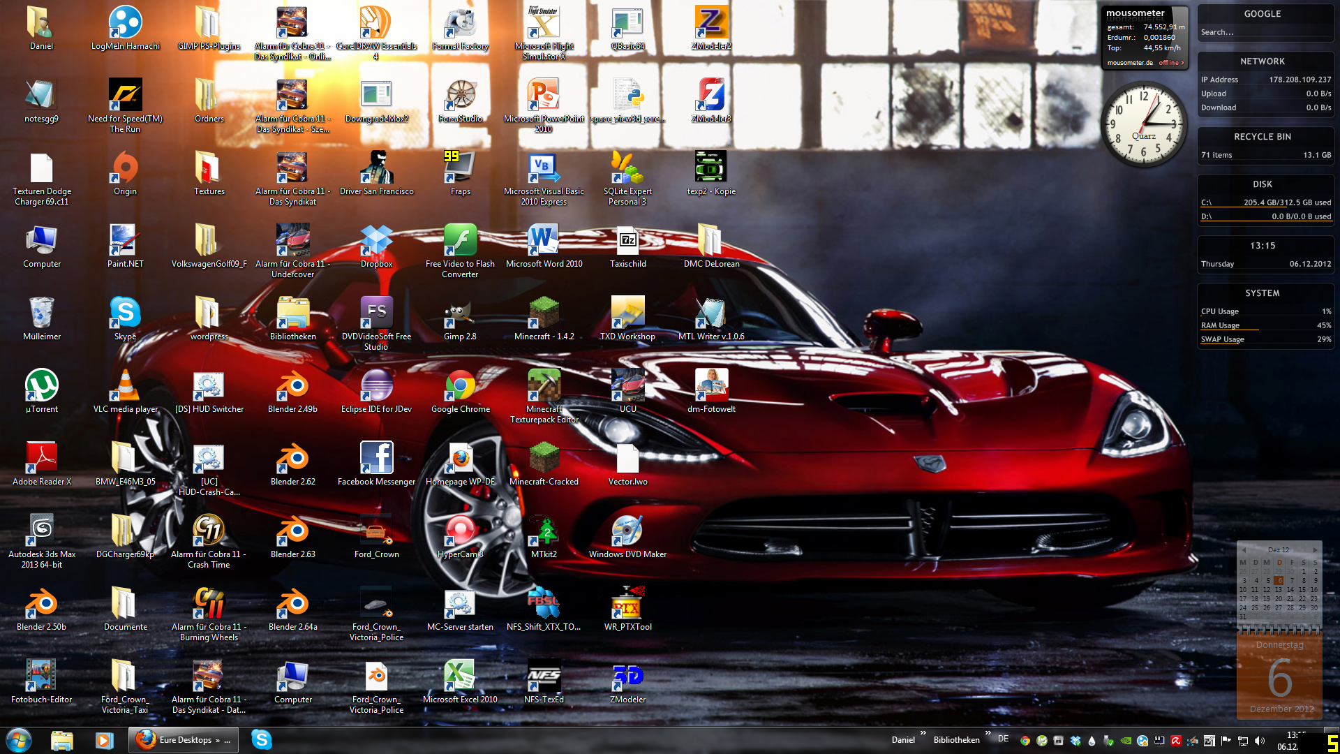Launch VLC media player icon

pos(126,391)
